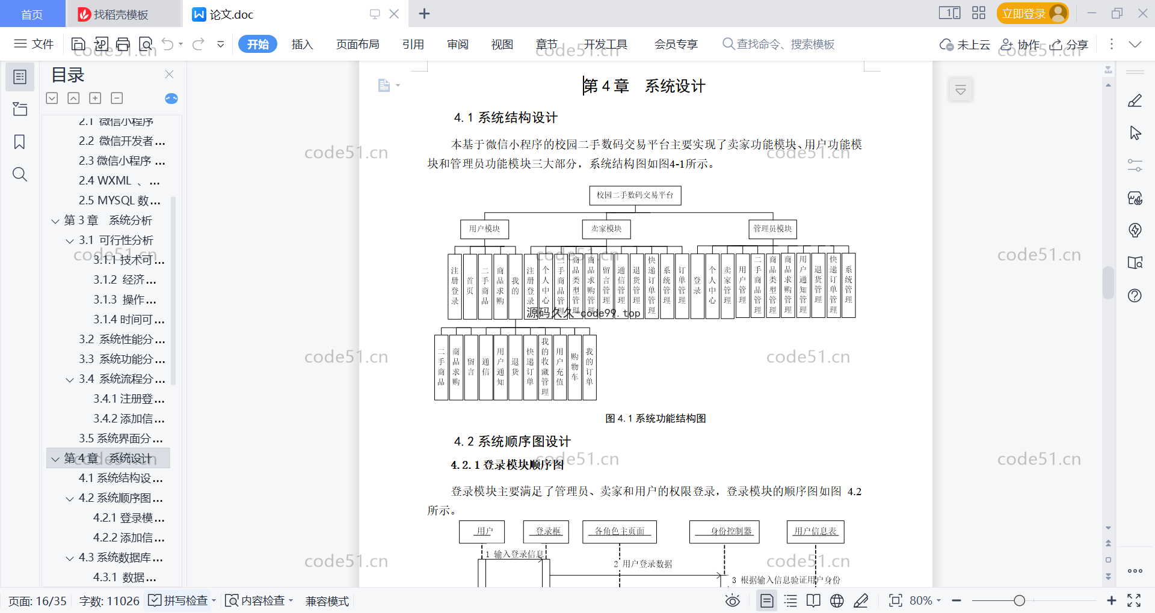The height and width of the screenshot is (613, 1155).
Task: Click the Print icon in the quick toolbar
Action: [x=123, y=44]
